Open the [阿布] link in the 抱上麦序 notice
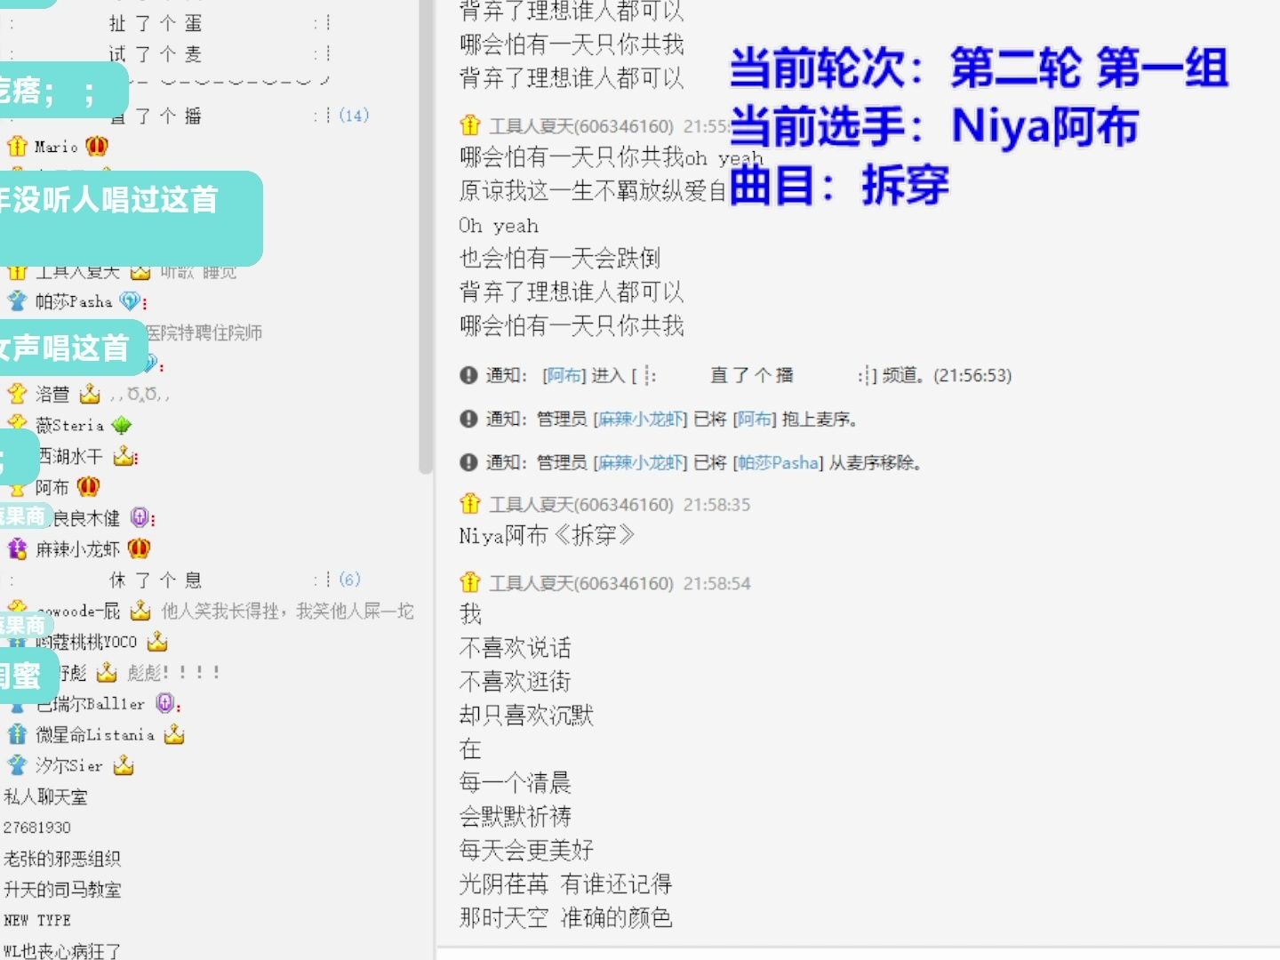 click(755, 419)
